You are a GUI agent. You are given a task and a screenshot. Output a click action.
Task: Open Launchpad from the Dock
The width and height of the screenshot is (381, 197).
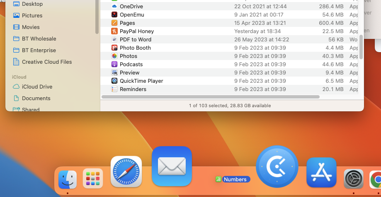93,178
